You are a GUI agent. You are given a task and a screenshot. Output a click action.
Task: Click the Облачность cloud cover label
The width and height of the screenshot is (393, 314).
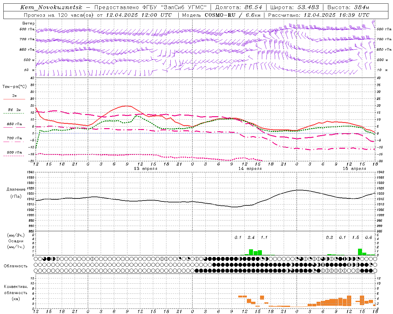click(x=16, y=266)
